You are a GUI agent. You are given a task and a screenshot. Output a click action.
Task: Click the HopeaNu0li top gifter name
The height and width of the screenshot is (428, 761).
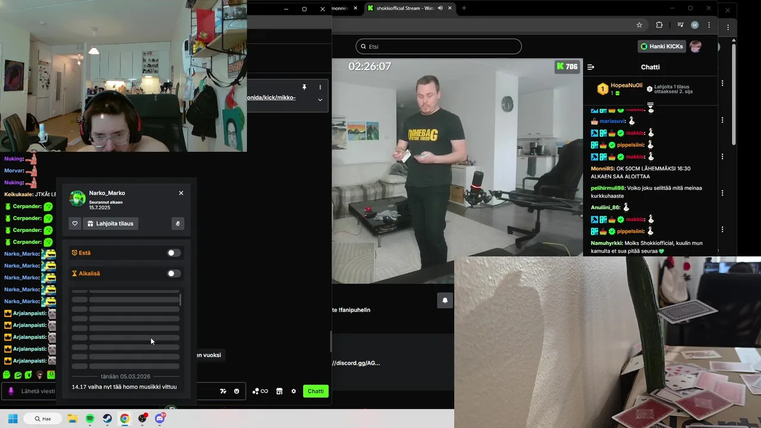pyautogui.click(x=627, y=86)
